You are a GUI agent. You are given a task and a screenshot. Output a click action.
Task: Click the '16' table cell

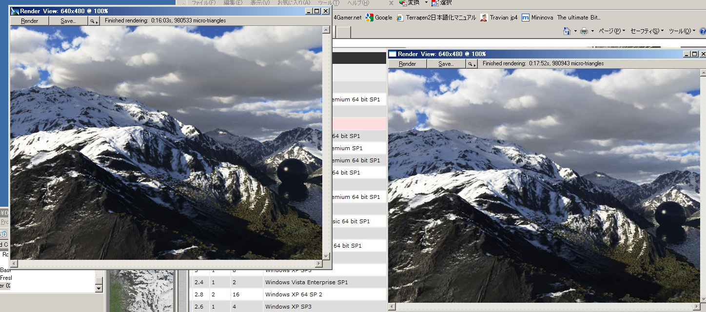[246, 294]
